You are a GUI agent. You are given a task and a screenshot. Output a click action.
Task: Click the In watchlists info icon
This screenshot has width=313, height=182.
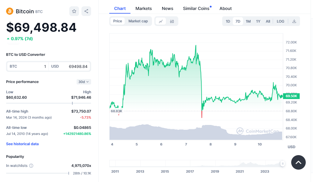(x=31, y=166)
